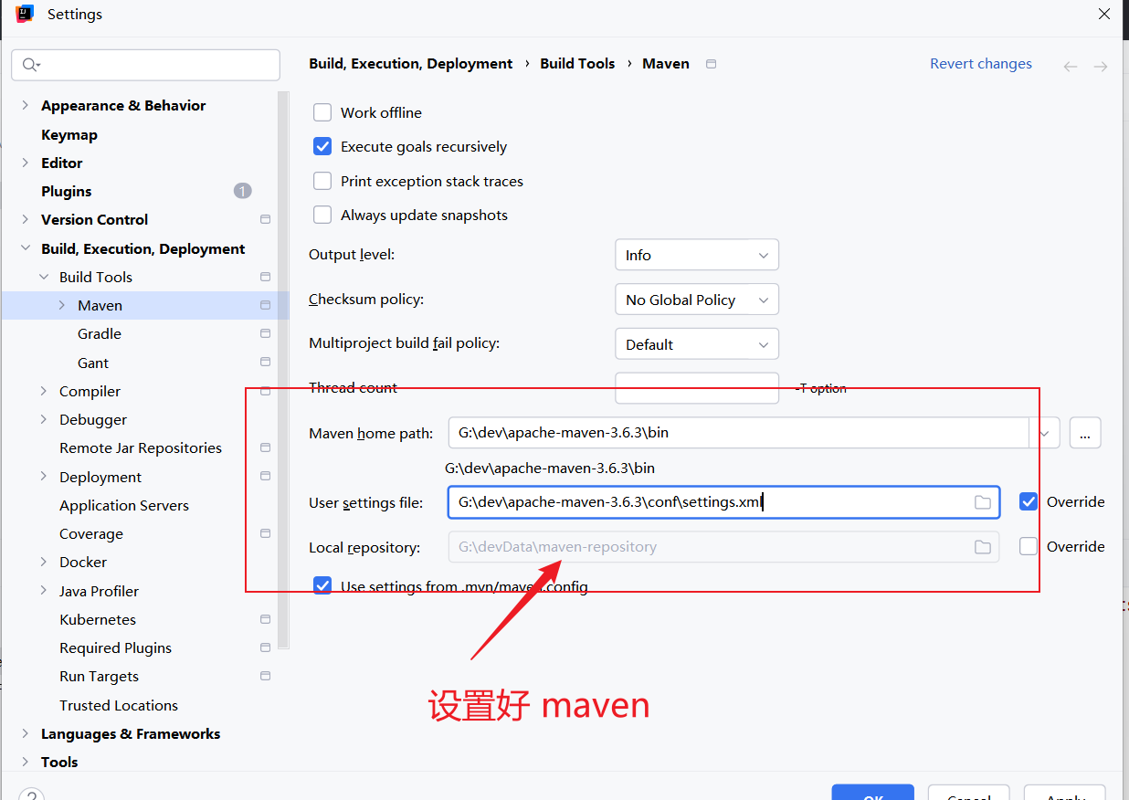Open the Checksum policy dropdown

pos(697,300)
